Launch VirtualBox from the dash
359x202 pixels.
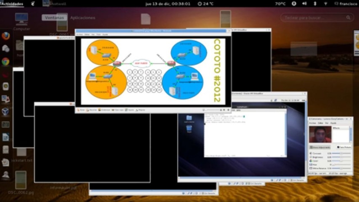coord(6,112)
